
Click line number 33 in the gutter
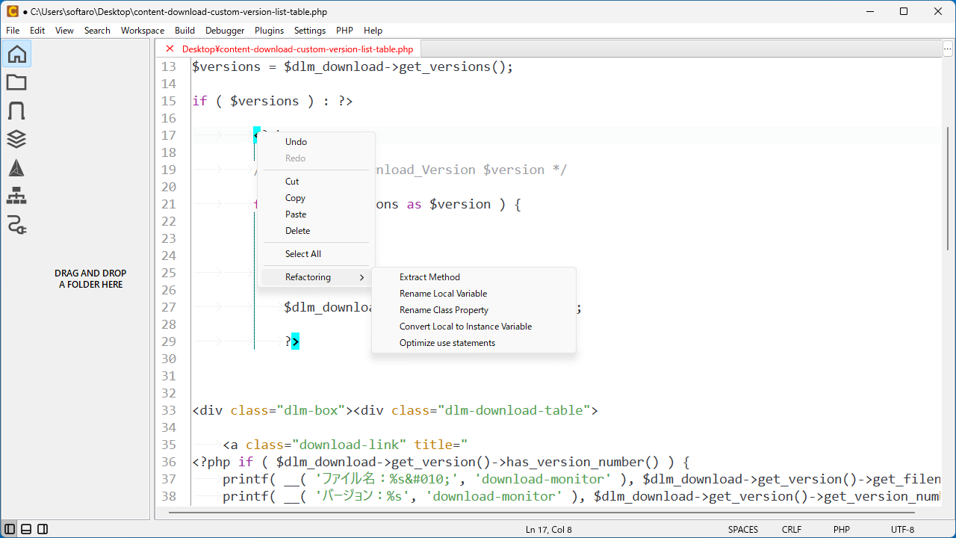pos(169,410)
